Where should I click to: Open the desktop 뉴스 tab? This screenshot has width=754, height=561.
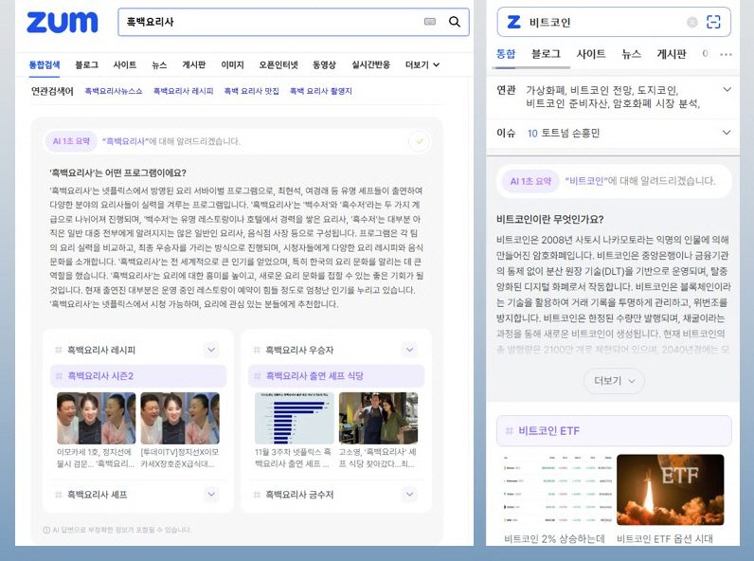(159, 65)
